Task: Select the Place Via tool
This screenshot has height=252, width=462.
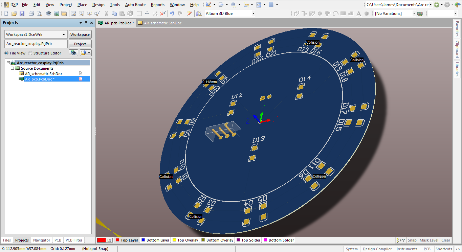Action: pyautogui.click(x=328, y=14)
